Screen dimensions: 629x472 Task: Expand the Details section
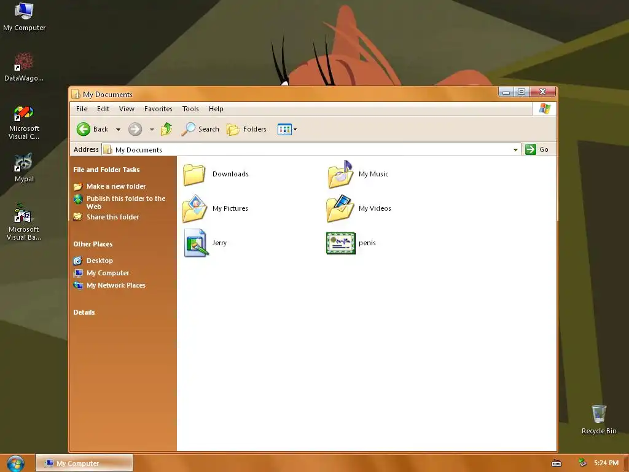coord(84,312)
